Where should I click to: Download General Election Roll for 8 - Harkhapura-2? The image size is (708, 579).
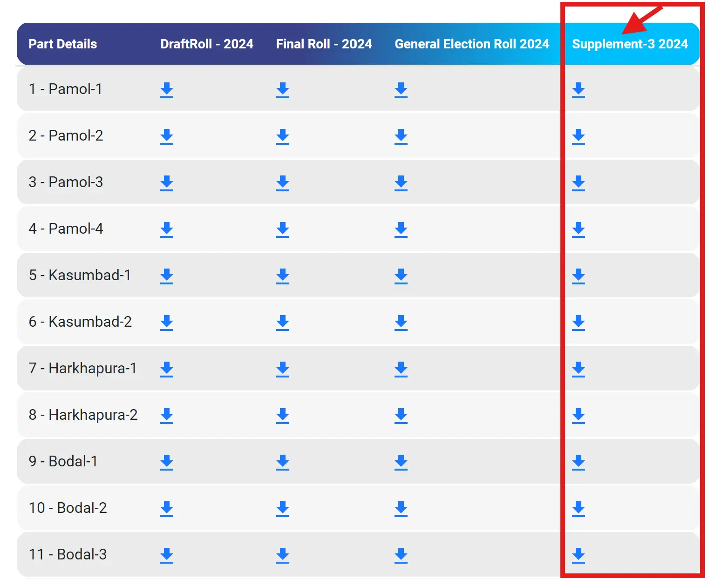(x=401, y=416)
